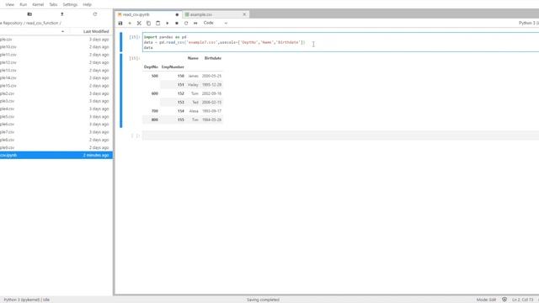Open the View menu
The height and width of the screenshot is (303, 539).
click(9, 4)
